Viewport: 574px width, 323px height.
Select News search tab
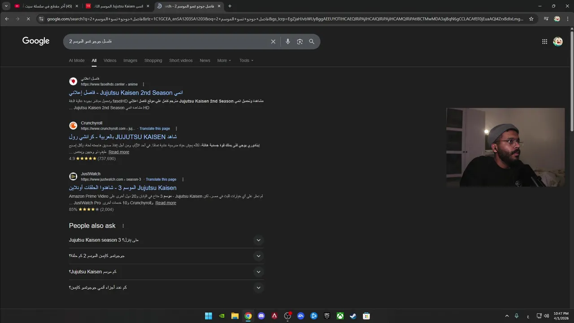coord(205,61)
